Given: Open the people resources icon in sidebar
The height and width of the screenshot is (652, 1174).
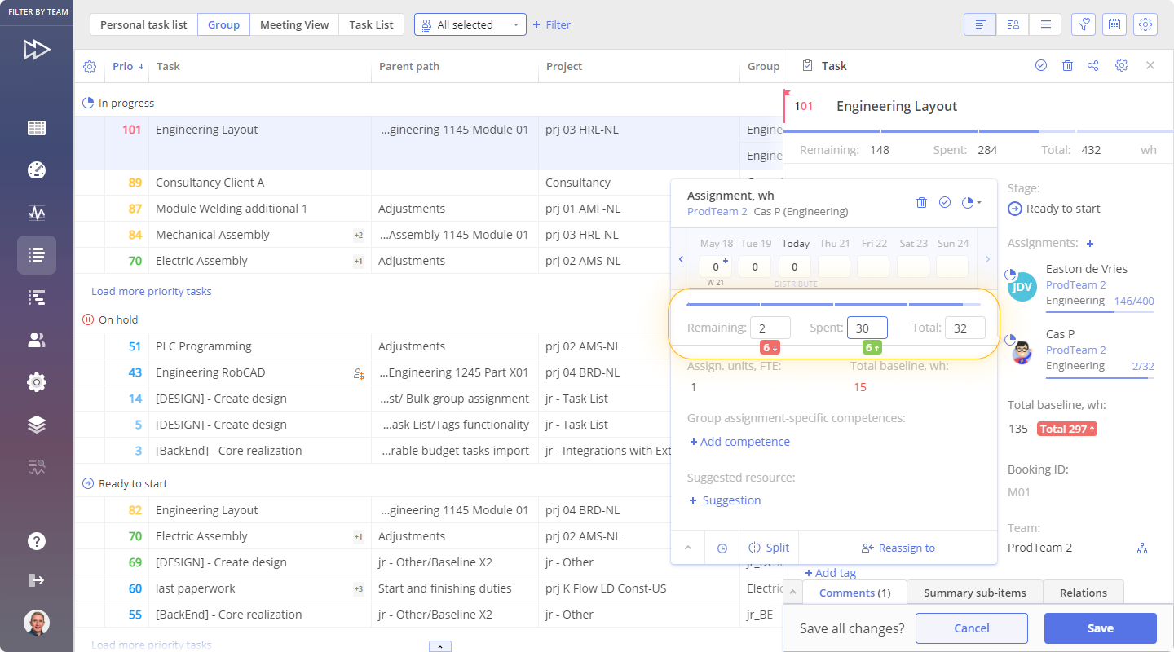Looking at the screenshot, I should click(x=37, y=340).
